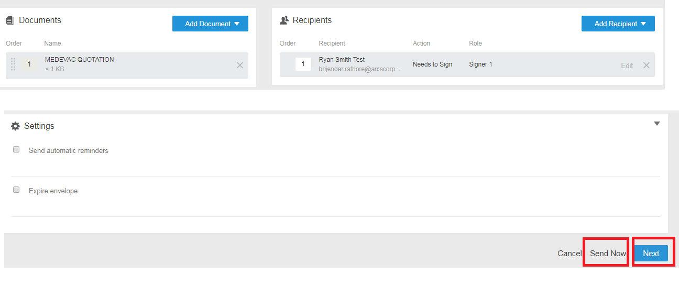Click the Settings heading text
Screen dimensions: 679x286
(x=39, y=126)
